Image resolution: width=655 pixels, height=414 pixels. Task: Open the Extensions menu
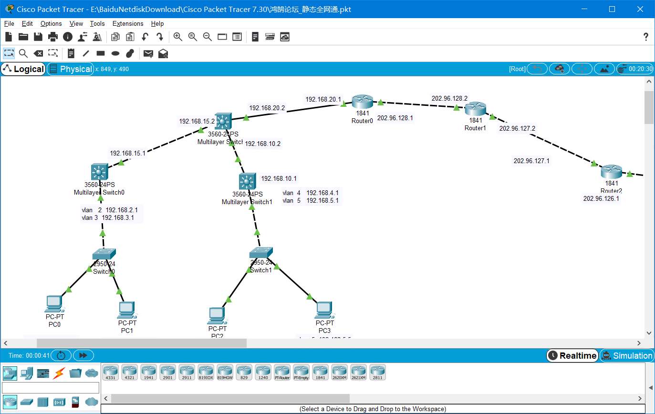pyautogui.click(x=128, y=23)
